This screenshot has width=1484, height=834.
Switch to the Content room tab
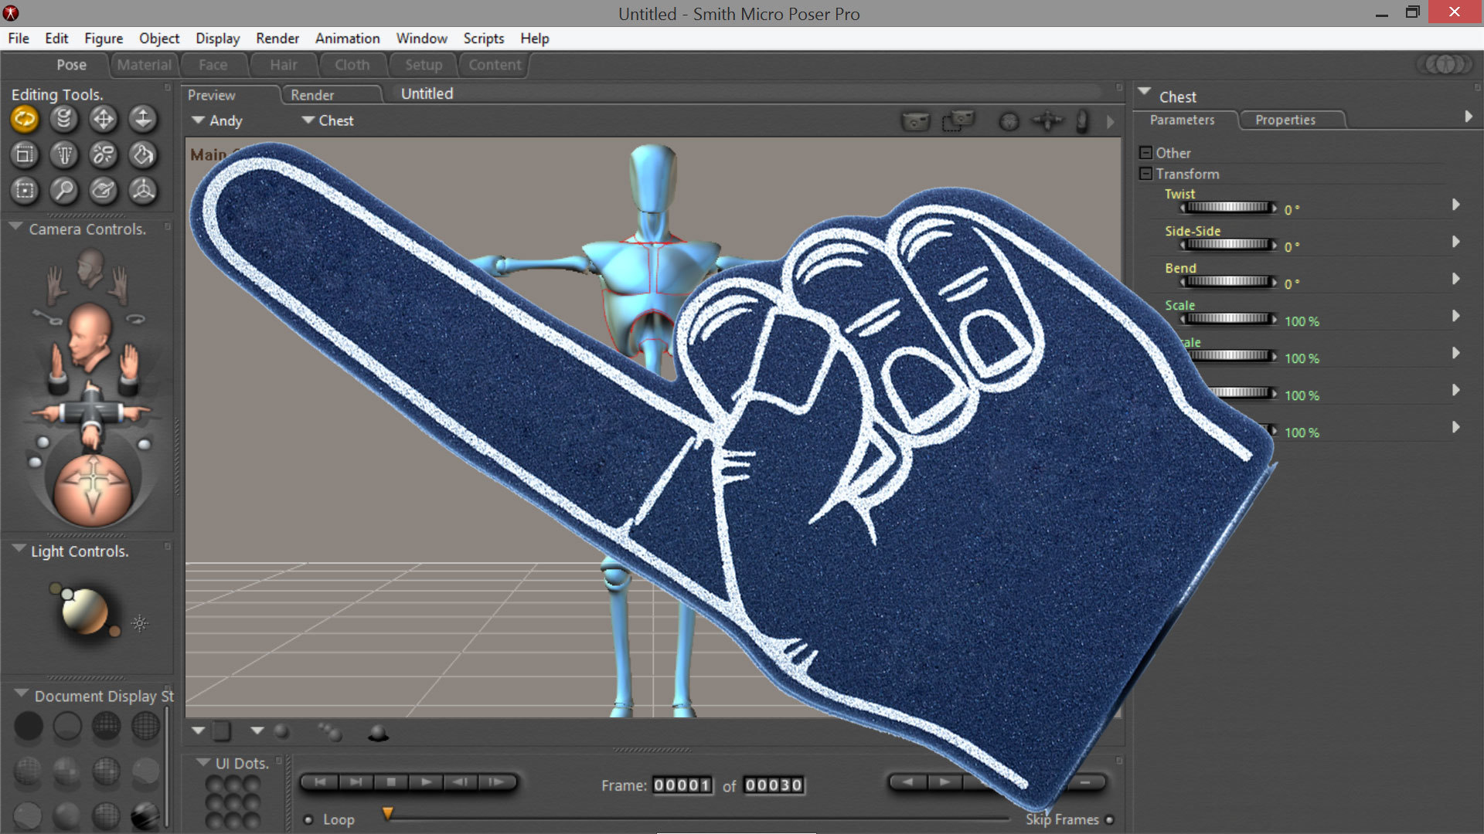(495, 65)
